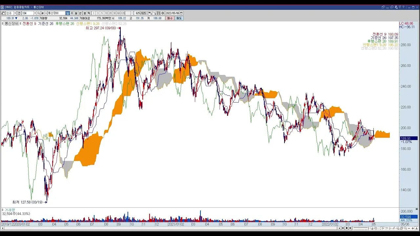The image size is (420, 236).
Task: Switch to 주 (weekly) period
Action: (72, 13)
